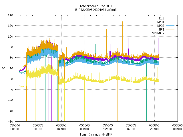
Task: Click the y-axis value 100
Action: point(10,37)
